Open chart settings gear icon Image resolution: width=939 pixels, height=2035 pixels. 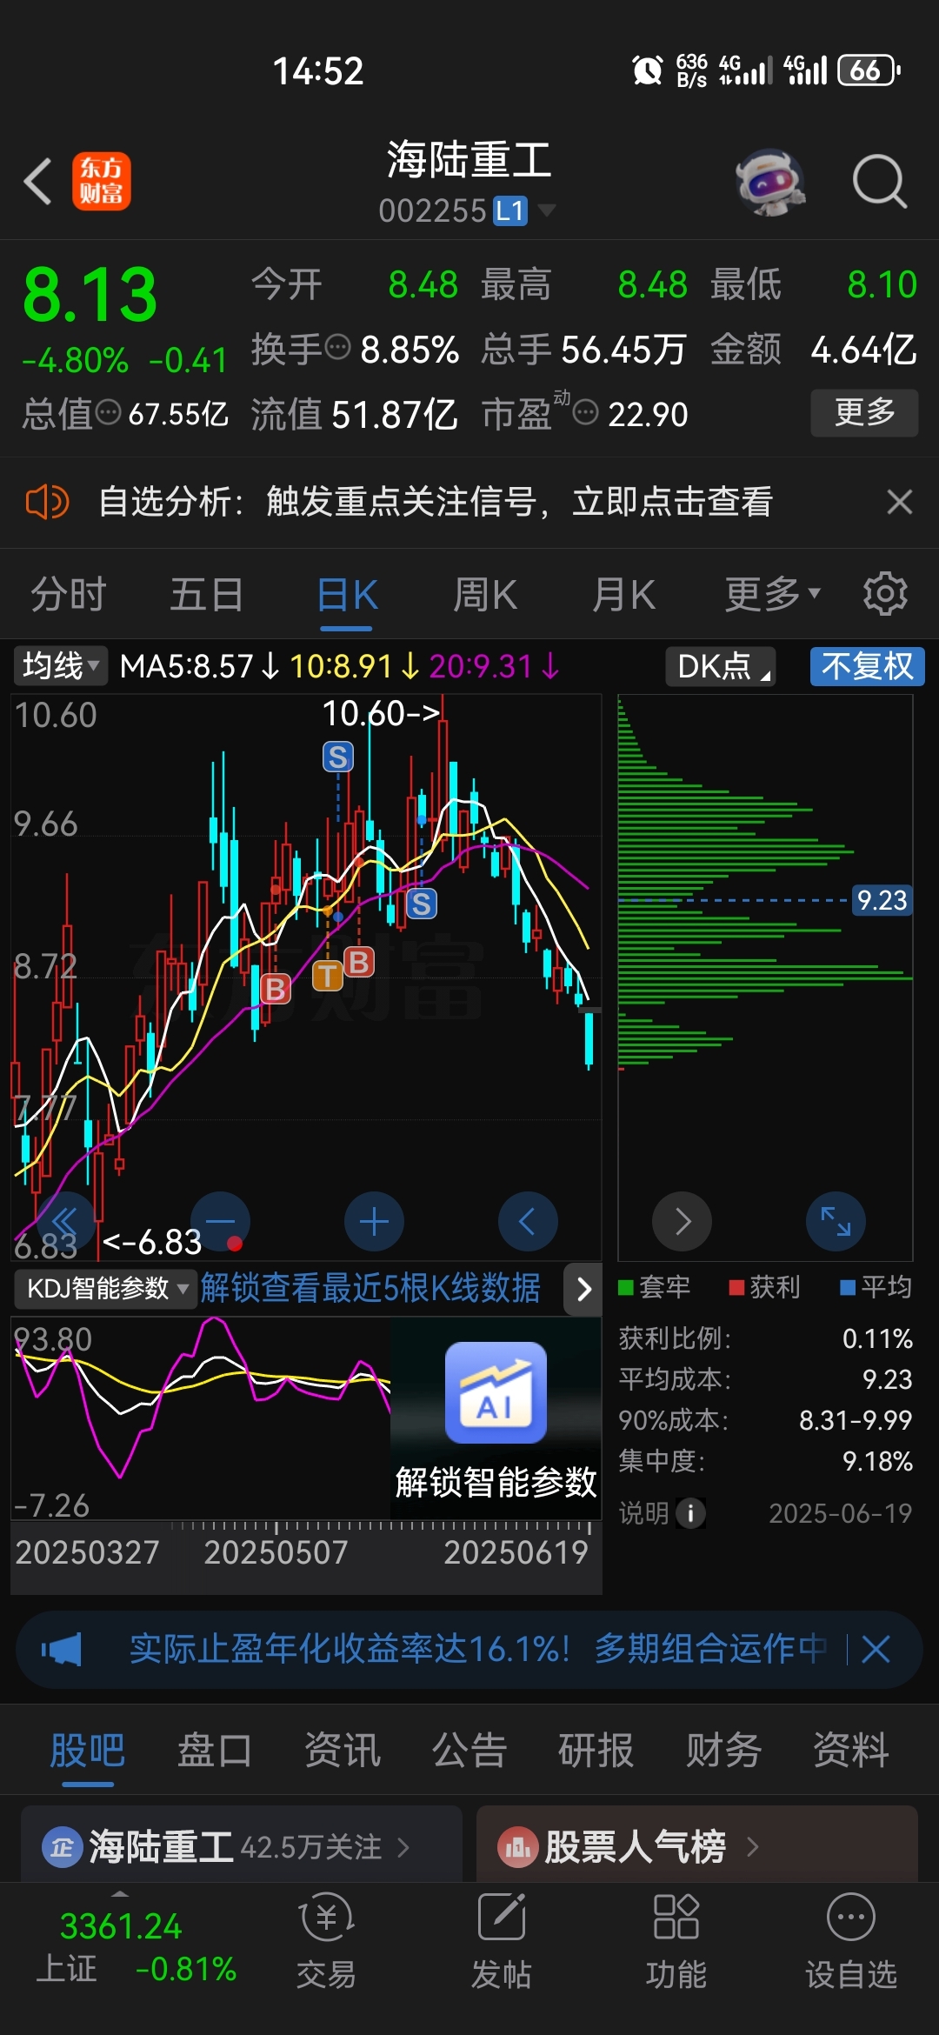[x=885, y=594]
